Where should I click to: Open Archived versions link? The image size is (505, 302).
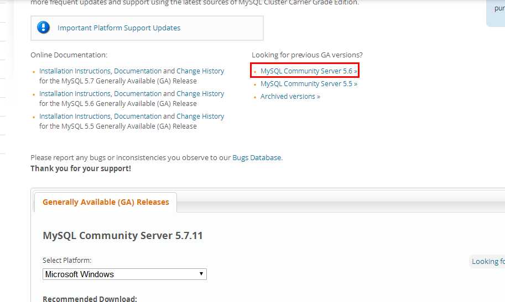[x=290, y=97]
